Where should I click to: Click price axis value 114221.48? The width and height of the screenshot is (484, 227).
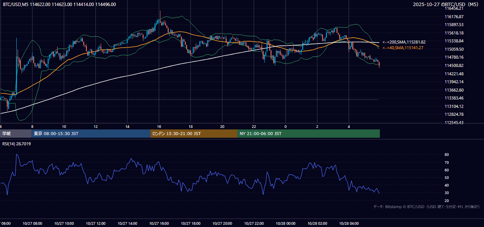(x=454, y=74)
